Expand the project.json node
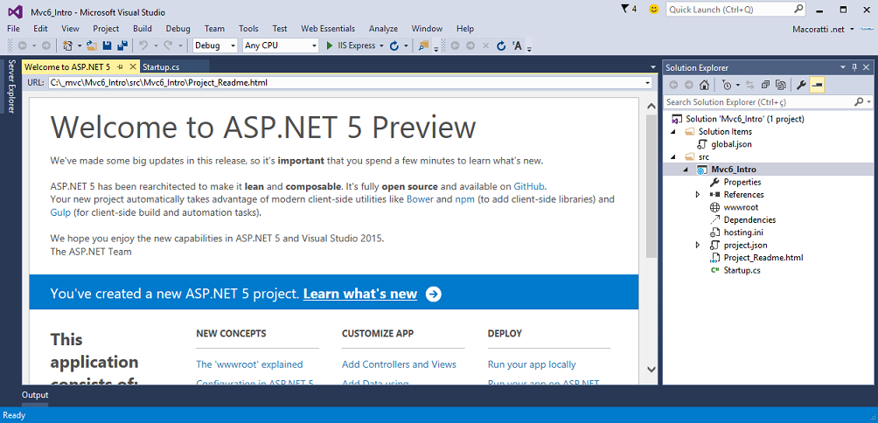This screenshot has height=423, width=878. [x=698, y=245]
